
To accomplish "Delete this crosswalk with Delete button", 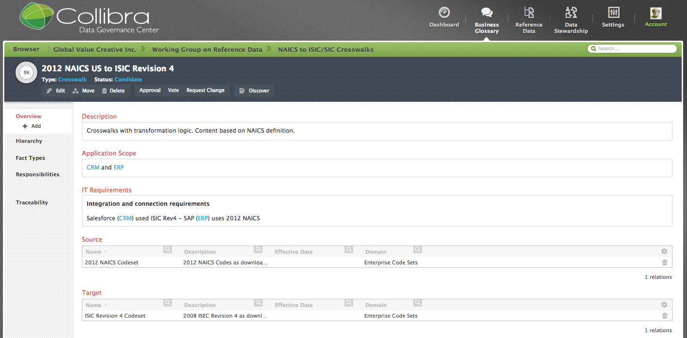I will pyautogui.click(x=113, y=91).
